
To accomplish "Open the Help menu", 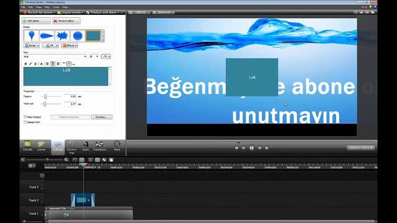I will (65, 7).
